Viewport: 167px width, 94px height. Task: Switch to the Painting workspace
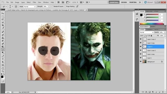click(133, 2)
